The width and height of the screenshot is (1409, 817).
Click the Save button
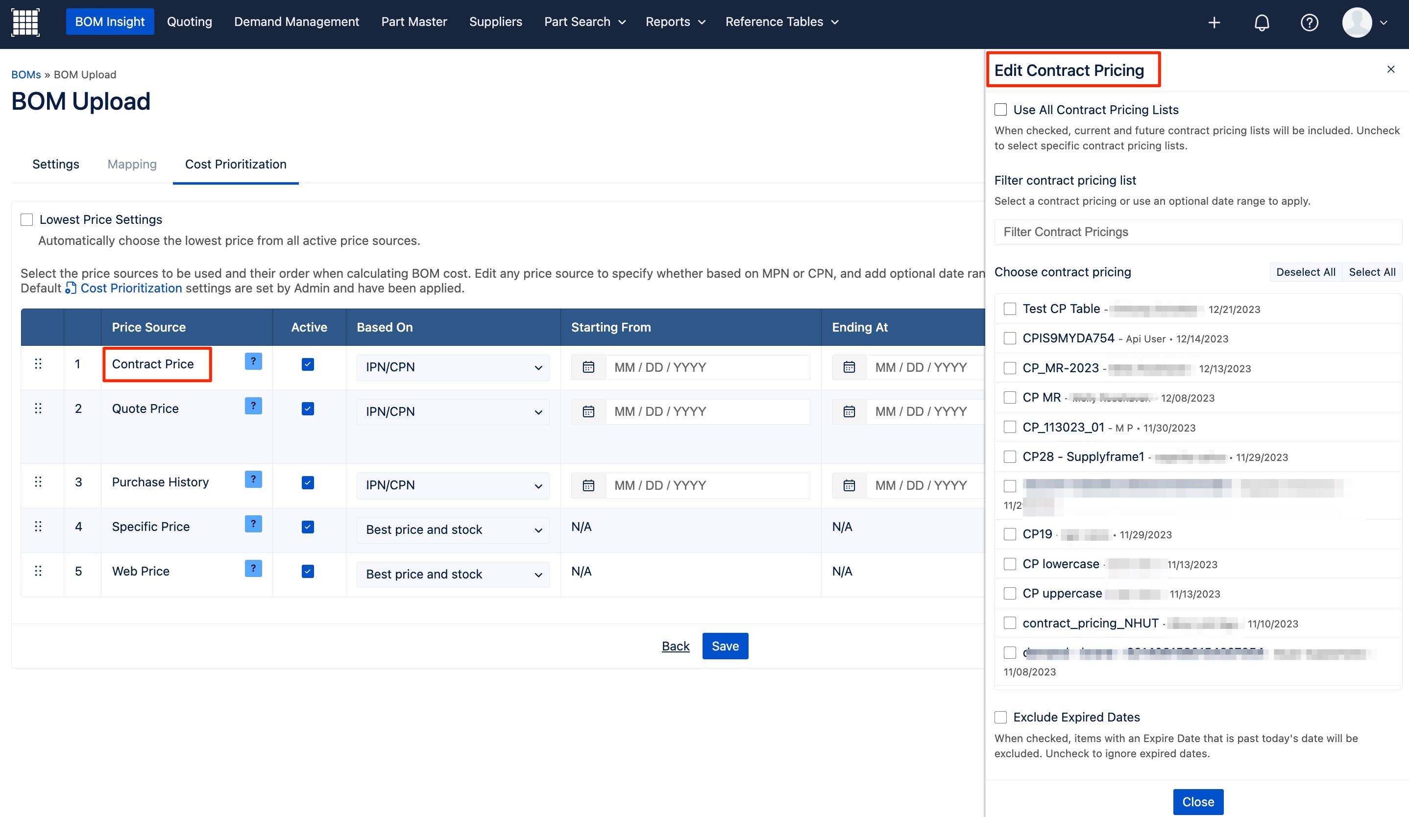point(725,646)
